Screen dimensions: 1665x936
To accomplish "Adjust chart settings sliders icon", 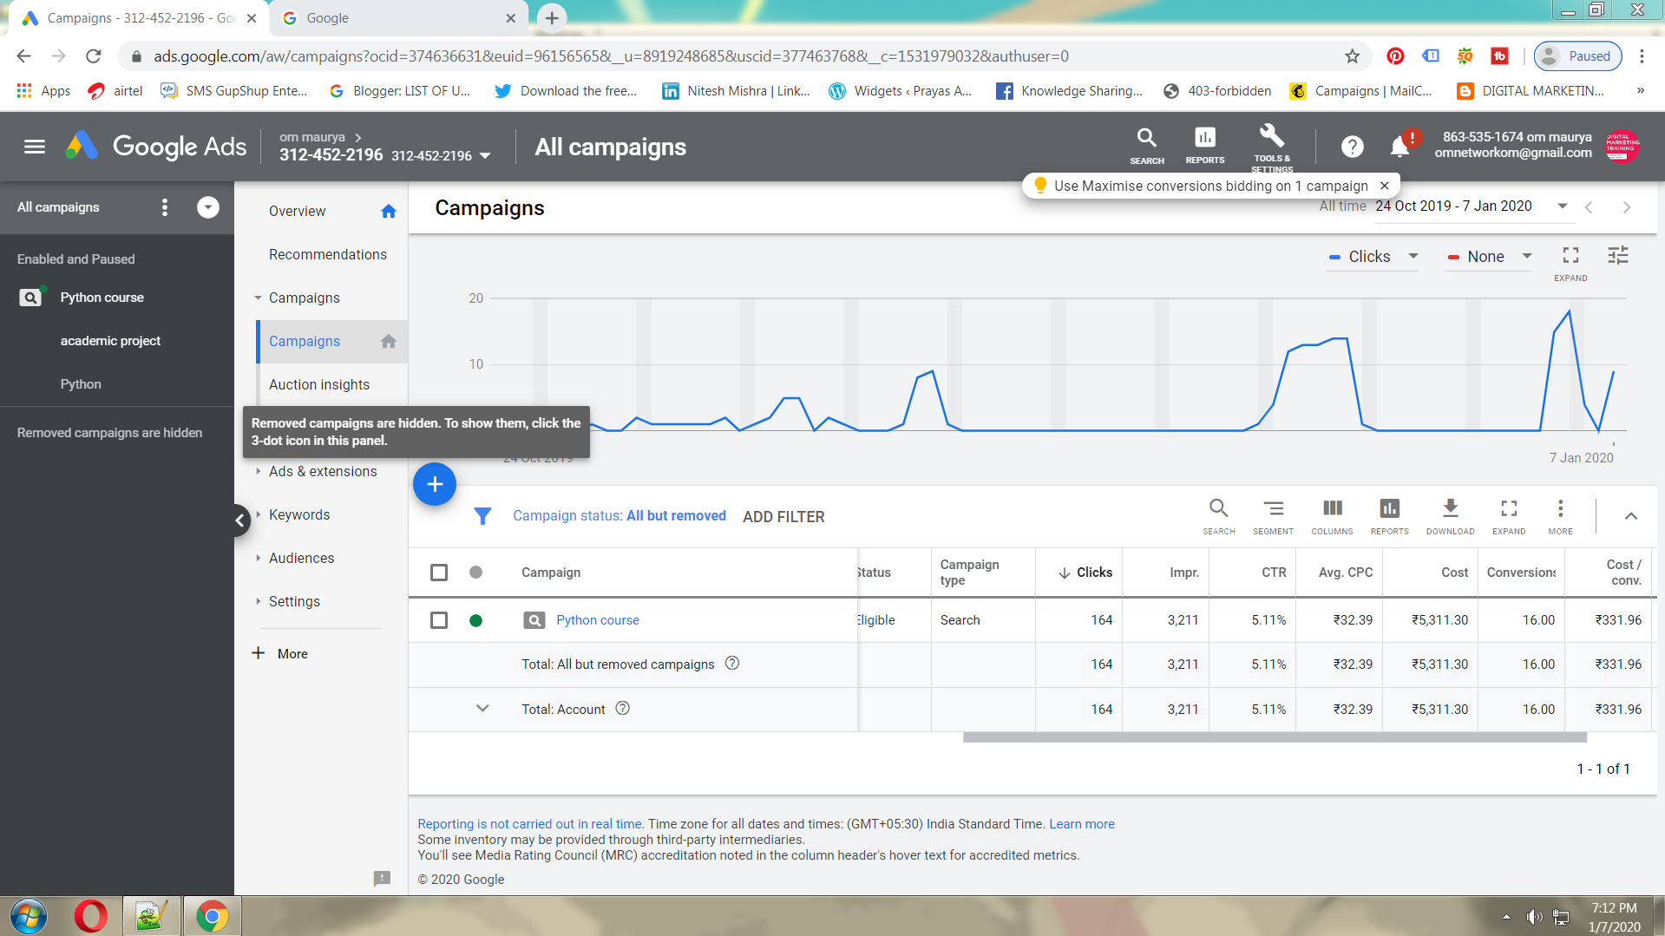I will point(1618,256).
